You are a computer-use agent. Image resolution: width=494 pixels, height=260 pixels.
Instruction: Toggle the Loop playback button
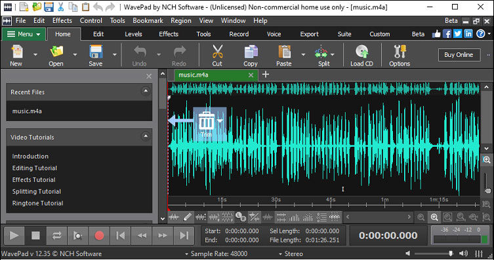[56, 236]
